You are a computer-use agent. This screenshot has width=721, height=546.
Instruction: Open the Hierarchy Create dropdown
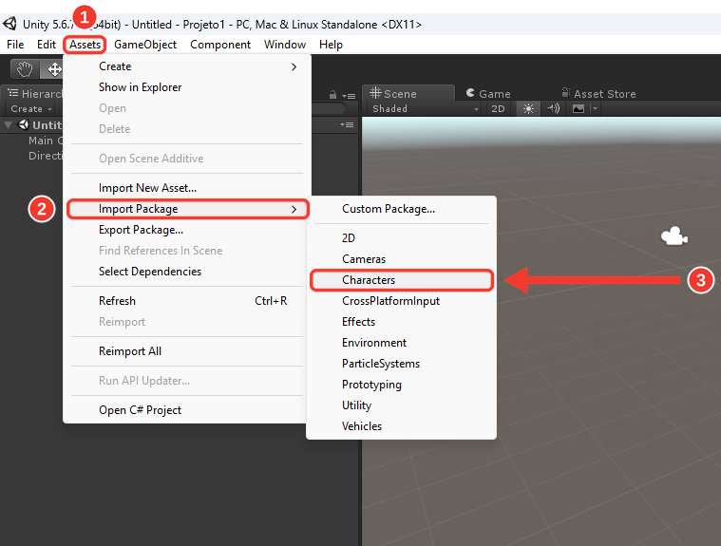(31, 109)
